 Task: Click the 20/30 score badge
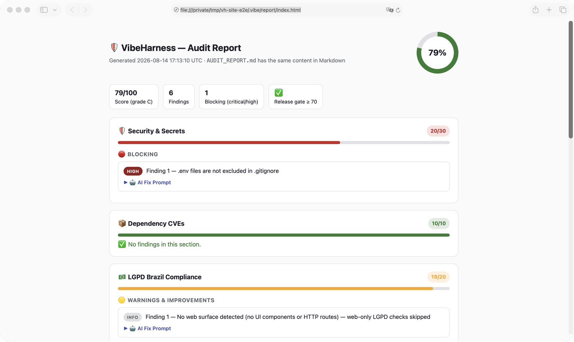click(438, 131)
